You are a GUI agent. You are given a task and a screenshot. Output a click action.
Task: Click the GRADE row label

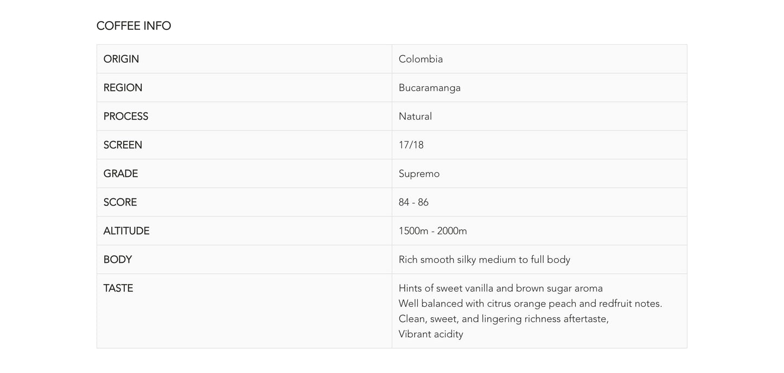pyautogui.click(x=120, y=174)
